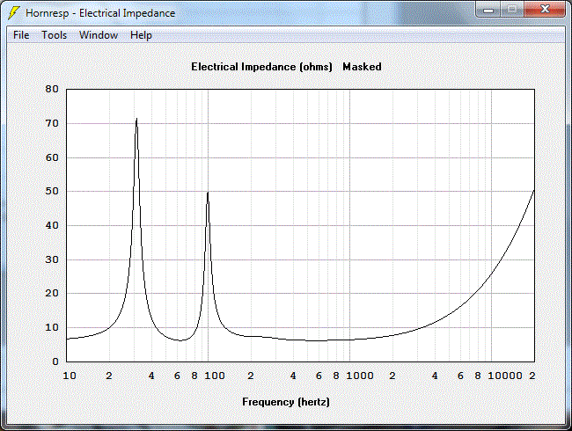The image size is (572, 431).
Task: Click the Hornresp lightning bolt icon
Action: click(x=14, y=13)
